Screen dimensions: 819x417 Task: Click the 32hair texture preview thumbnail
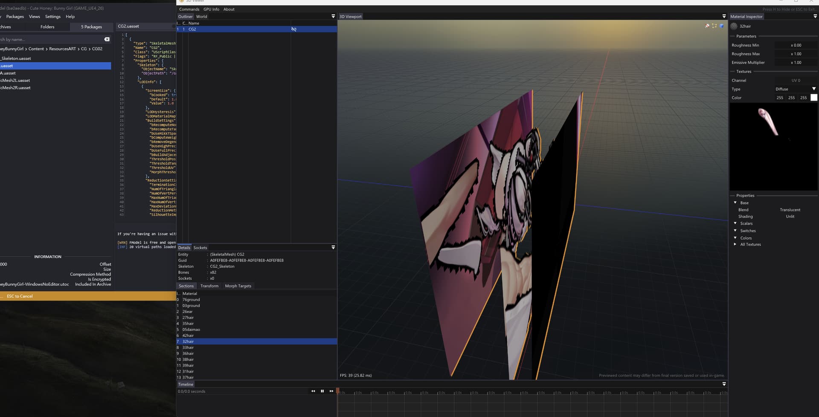[773, 147]
